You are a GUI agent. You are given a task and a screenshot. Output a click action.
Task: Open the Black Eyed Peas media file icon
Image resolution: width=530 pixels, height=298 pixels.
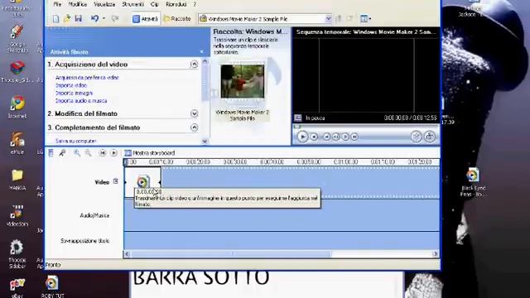(473, 182)
